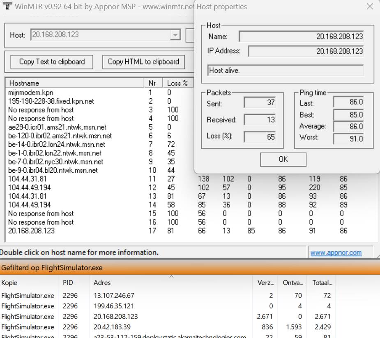Click OK in Host properties dialog

point(283,160)
